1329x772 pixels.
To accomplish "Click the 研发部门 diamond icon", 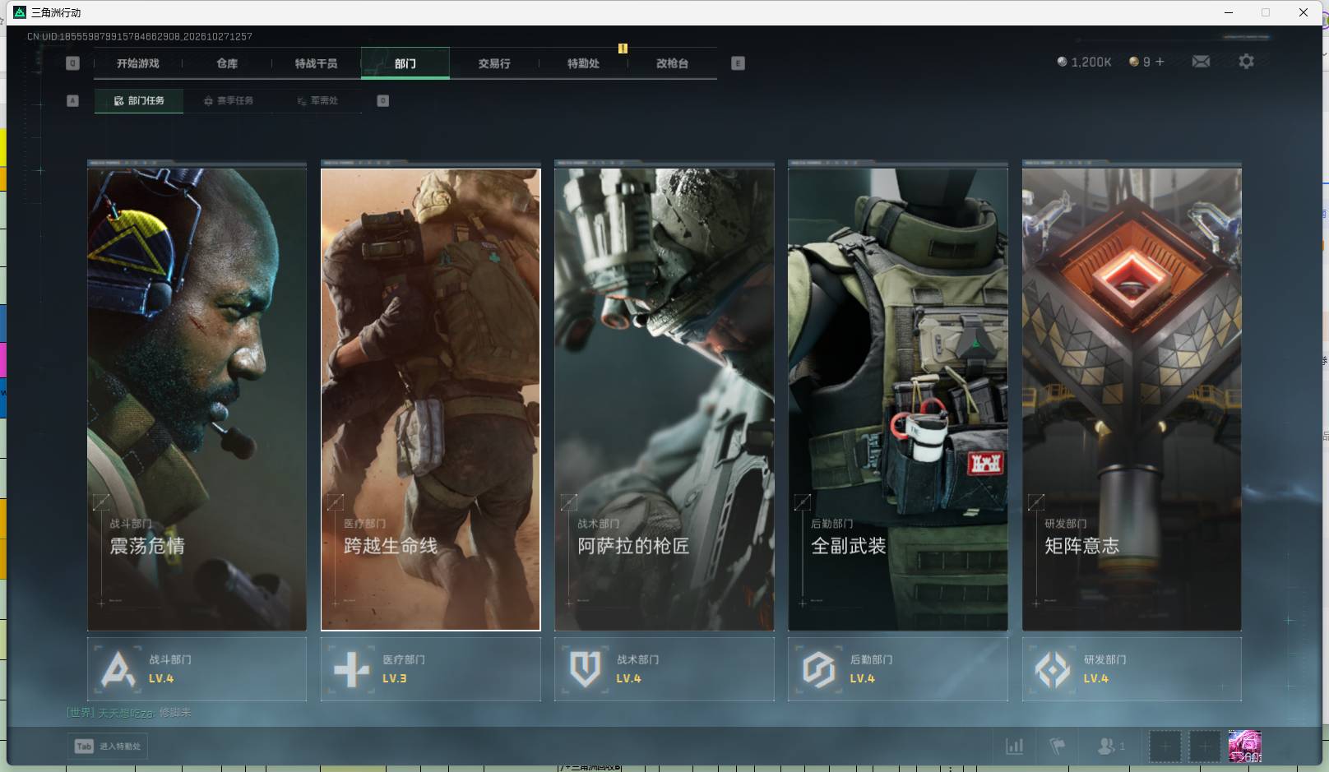I will pyautogui.click(x=1053, y=669).
